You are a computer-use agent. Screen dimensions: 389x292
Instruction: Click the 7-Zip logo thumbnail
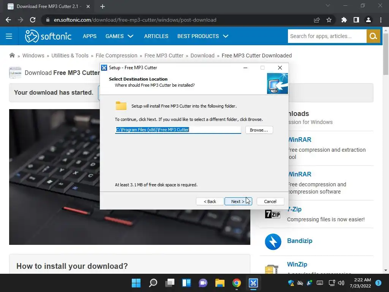click(x=273, y=214)
